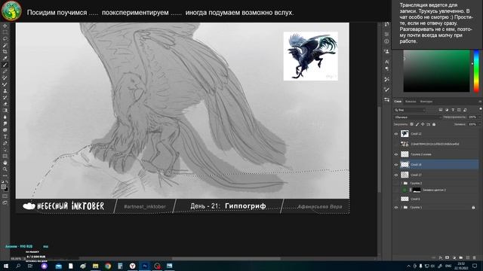
Task: Expand the Группа 1 folder
Action: pyautogui.click(x=401, y=208)
